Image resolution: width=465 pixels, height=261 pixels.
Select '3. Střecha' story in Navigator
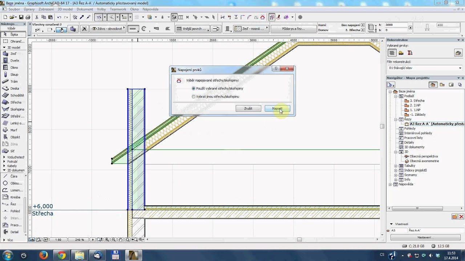point(417,101)
